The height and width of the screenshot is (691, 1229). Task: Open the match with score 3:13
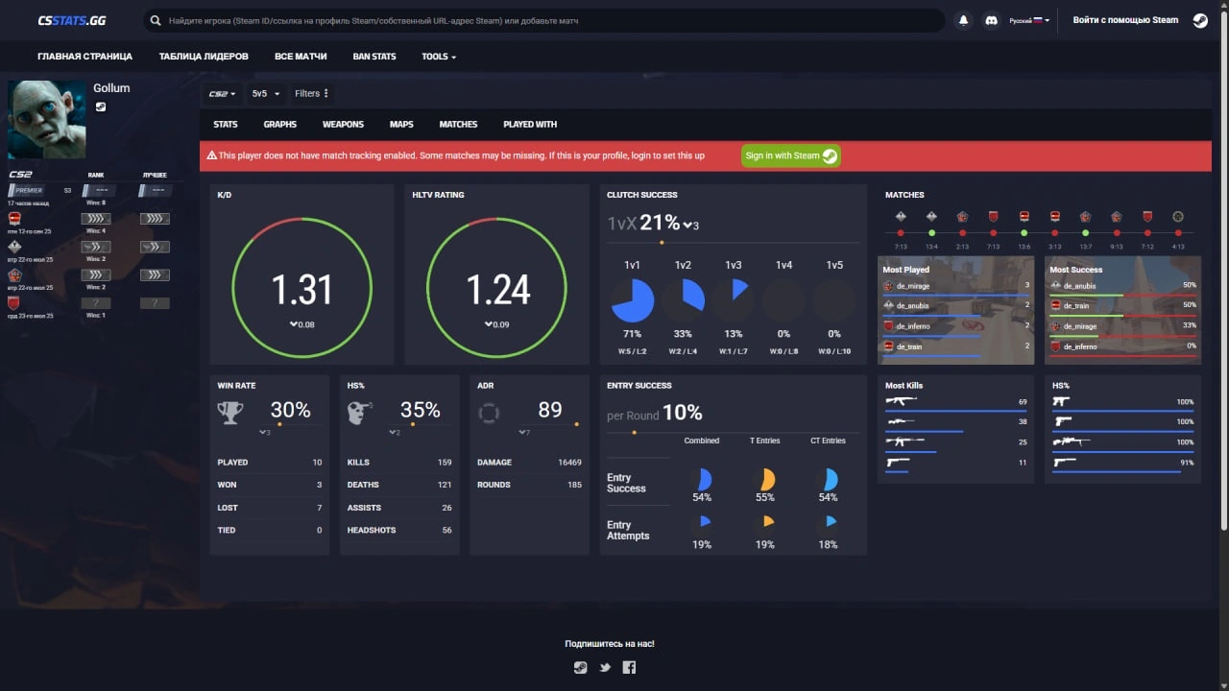(1055, 230)
